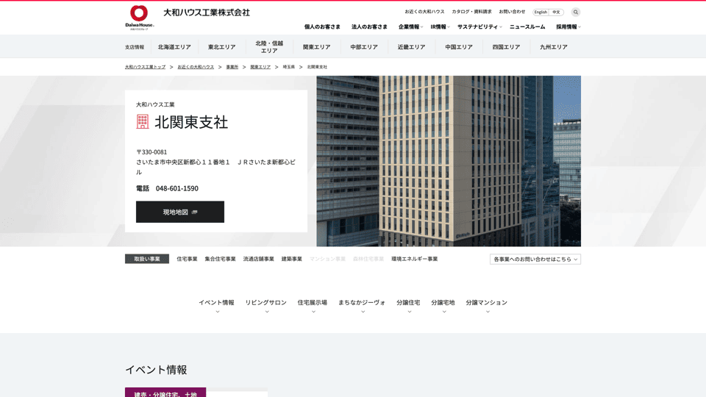Click the red building icon beside 北関東支社
Screen dimensions: 706x397
[x=142, y=122]
